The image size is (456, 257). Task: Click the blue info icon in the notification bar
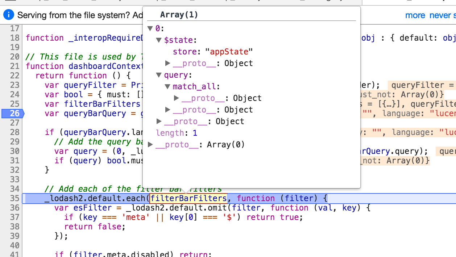[8, 15]
